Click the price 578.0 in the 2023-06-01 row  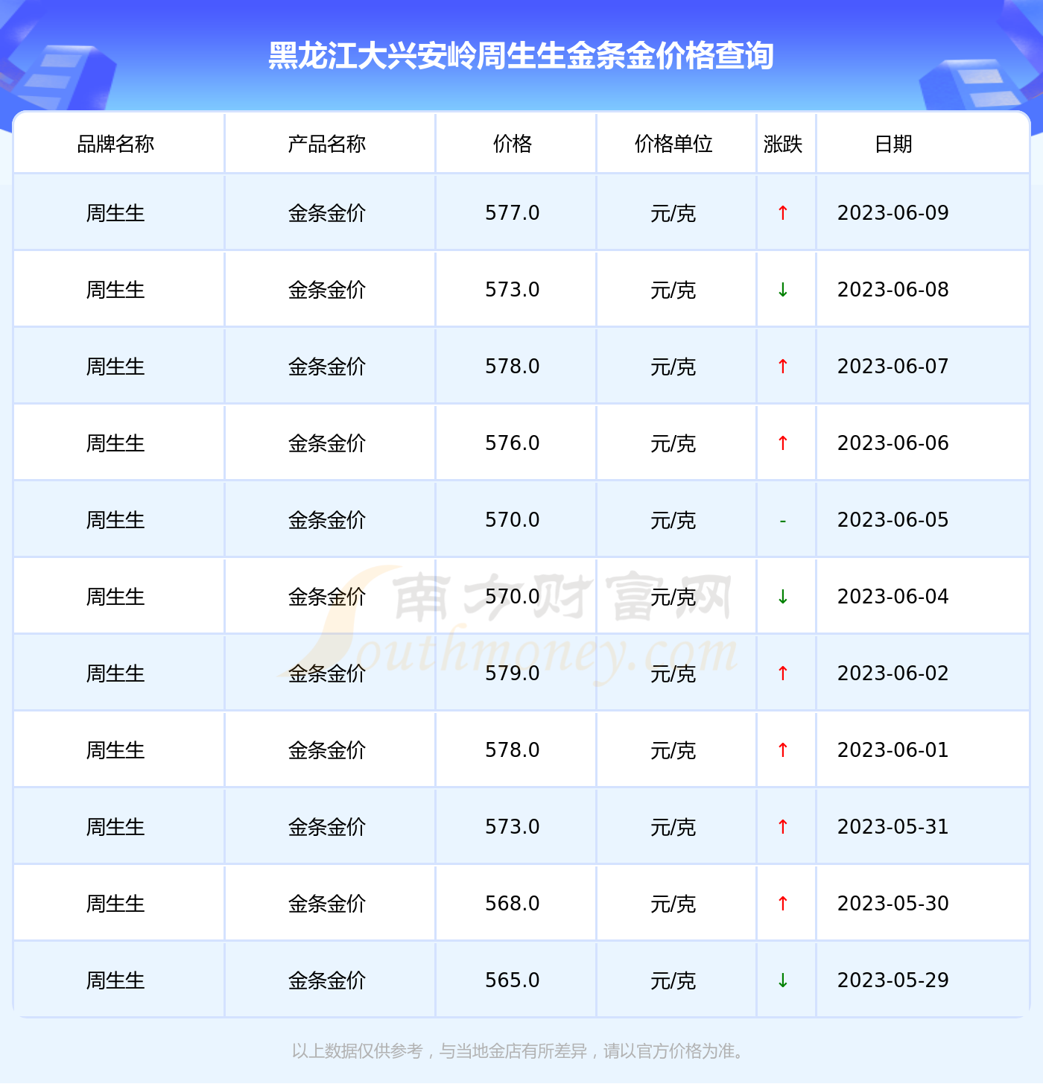click(x=513, y=750)
